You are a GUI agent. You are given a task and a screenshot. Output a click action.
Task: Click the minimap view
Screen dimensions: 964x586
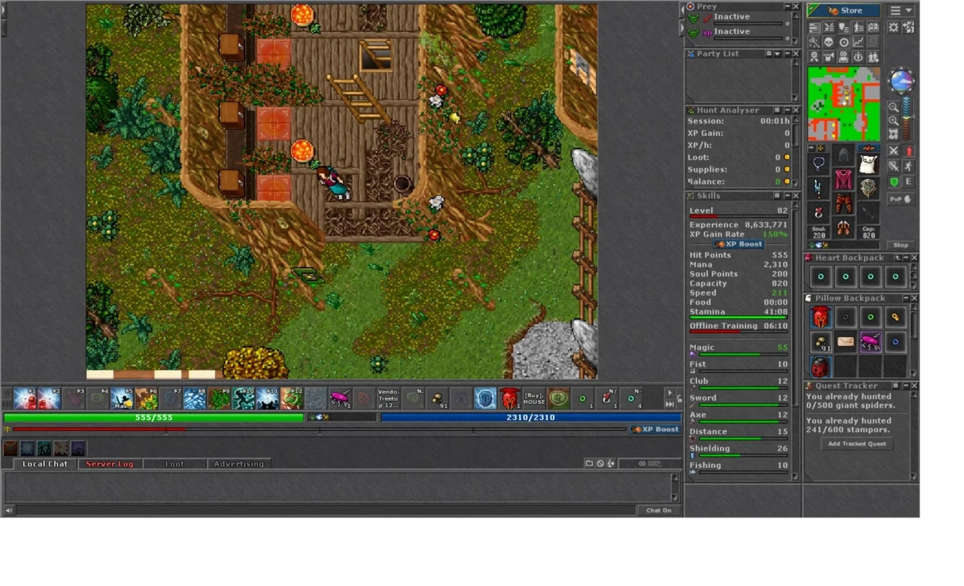843,104
